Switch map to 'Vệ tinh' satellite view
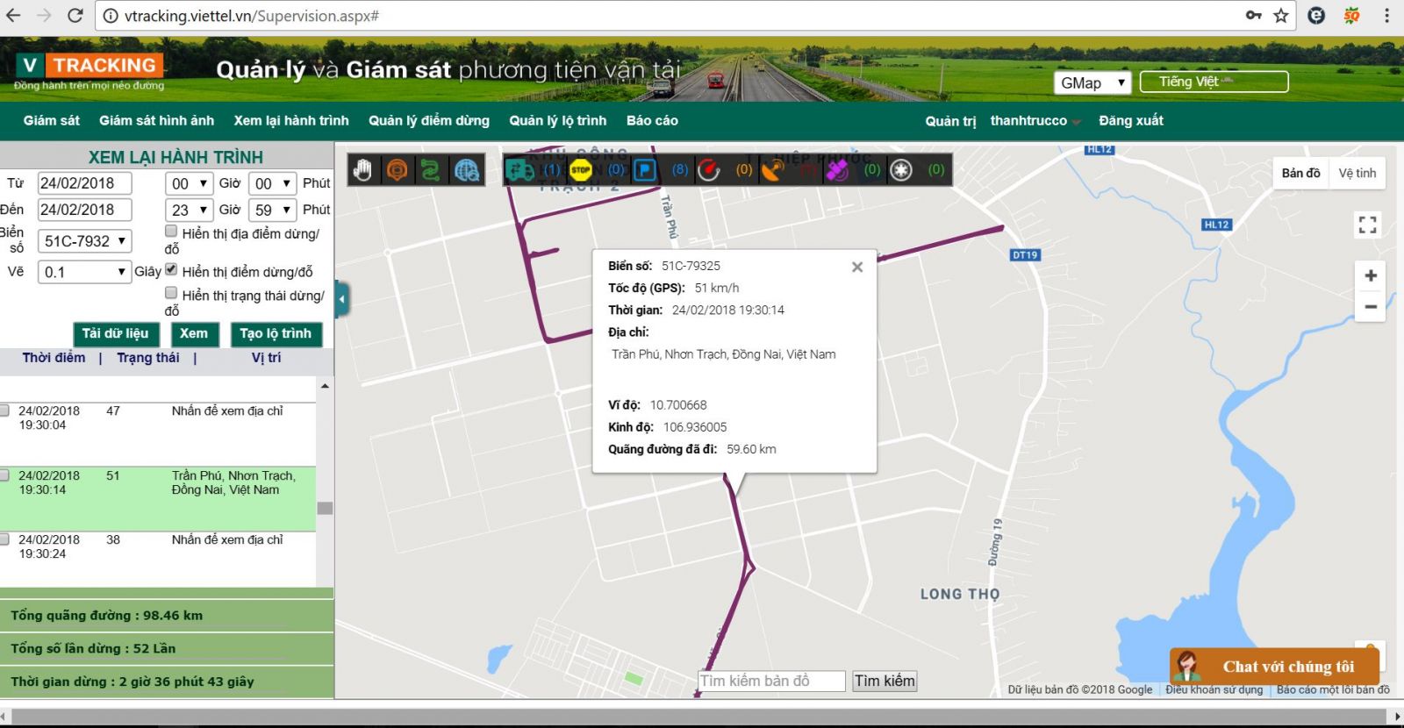Image resolution: width=1404 pixels, height=728 pixels. tap(1357, 173)
